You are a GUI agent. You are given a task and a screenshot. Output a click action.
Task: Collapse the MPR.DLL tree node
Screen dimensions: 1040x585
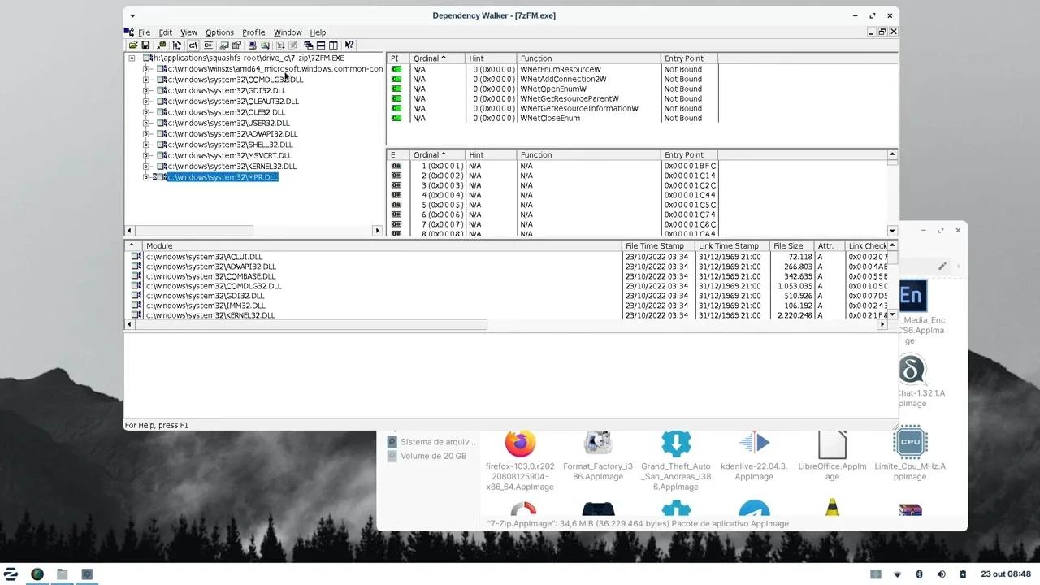point(145,176)
